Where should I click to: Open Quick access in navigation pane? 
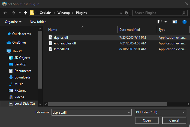click(x=22, y=34)
